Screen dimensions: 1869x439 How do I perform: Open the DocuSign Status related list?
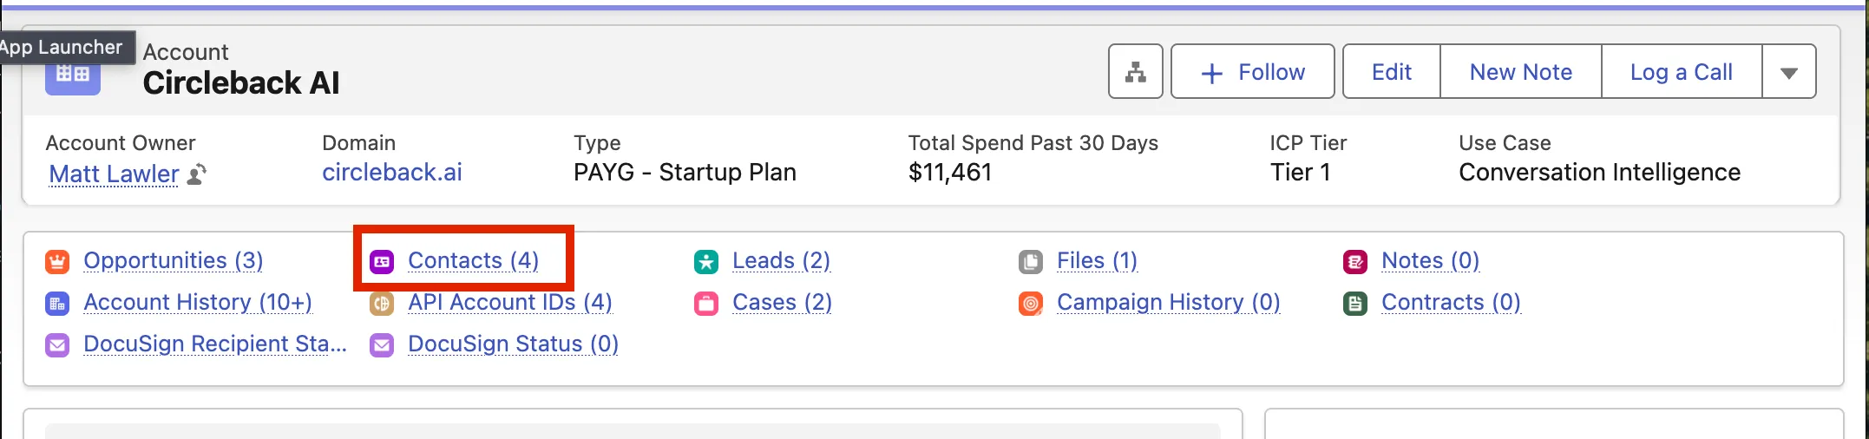(x=513, y=344)
